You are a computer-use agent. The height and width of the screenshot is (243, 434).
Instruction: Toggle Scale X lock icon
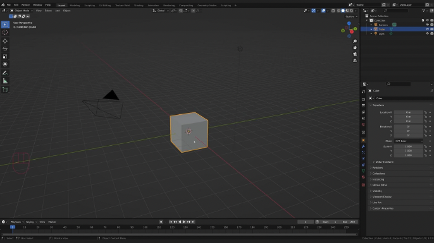425,146
